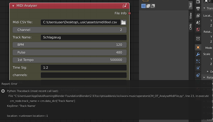Click the Track Name text field
This screenshot has height=122, width=213.
[x=84, y=37]
